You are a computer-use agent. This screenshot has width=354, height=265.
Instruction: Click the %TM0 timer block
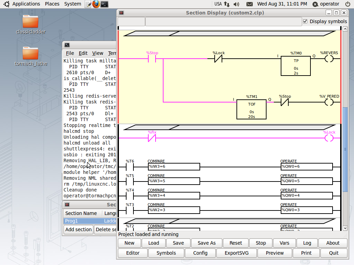pos(296,66)
